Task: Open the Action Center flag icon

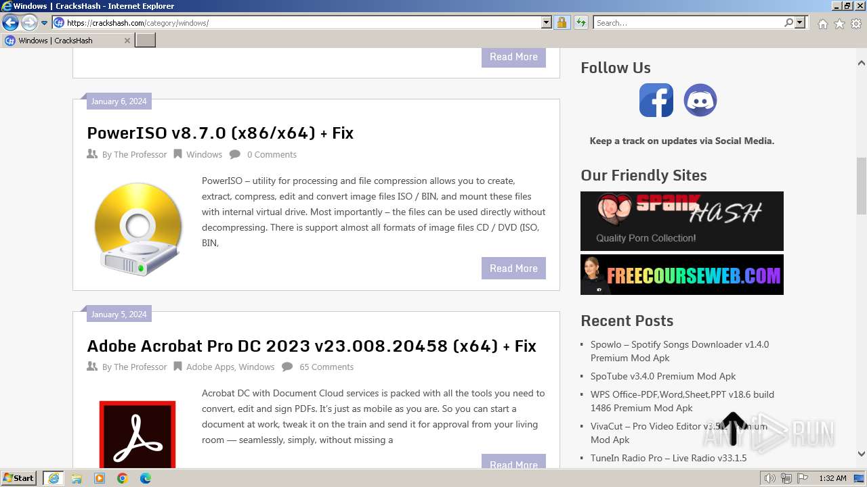Action: (x=803, y=478)
